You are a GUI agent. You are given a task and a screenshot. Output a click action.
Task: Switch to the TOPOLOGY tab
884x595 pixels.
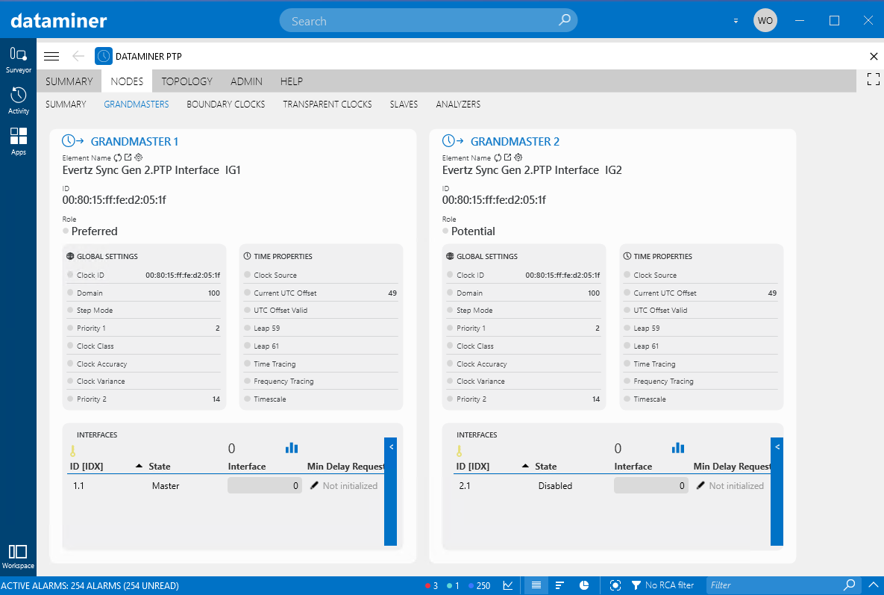pyautogui.click(x=186, y=81)
